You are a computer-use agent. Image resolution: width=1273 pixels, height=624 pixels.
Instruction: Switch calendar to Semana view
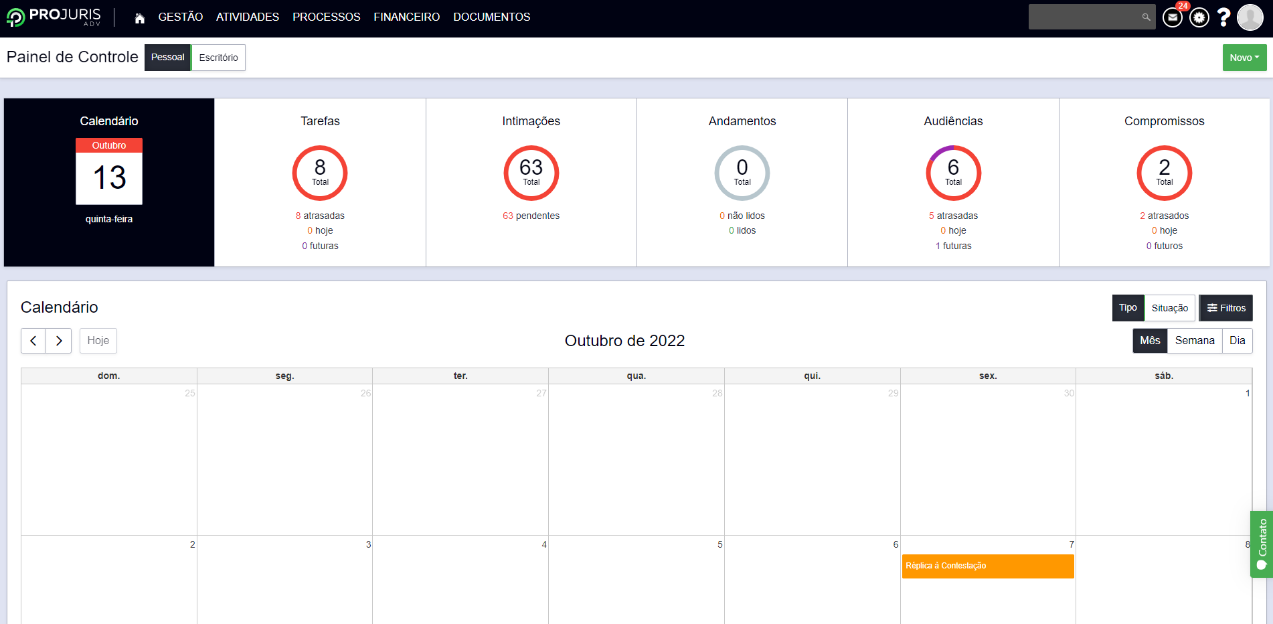point(1195,341)
